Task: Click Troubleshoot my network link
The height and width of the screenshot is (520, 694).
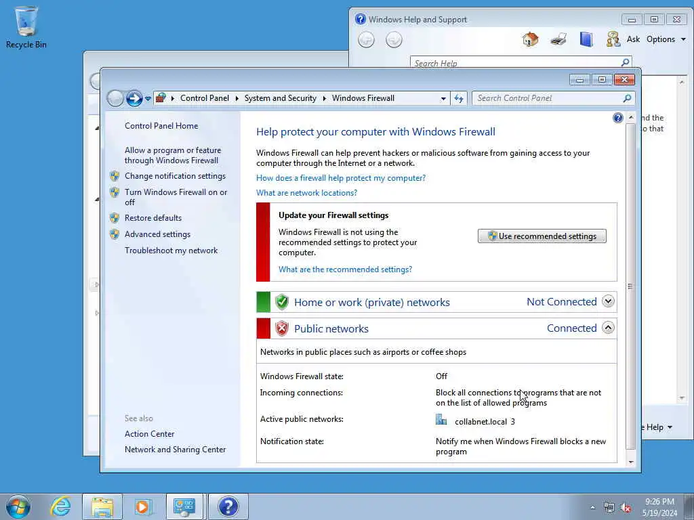Action: click(171, 251)
